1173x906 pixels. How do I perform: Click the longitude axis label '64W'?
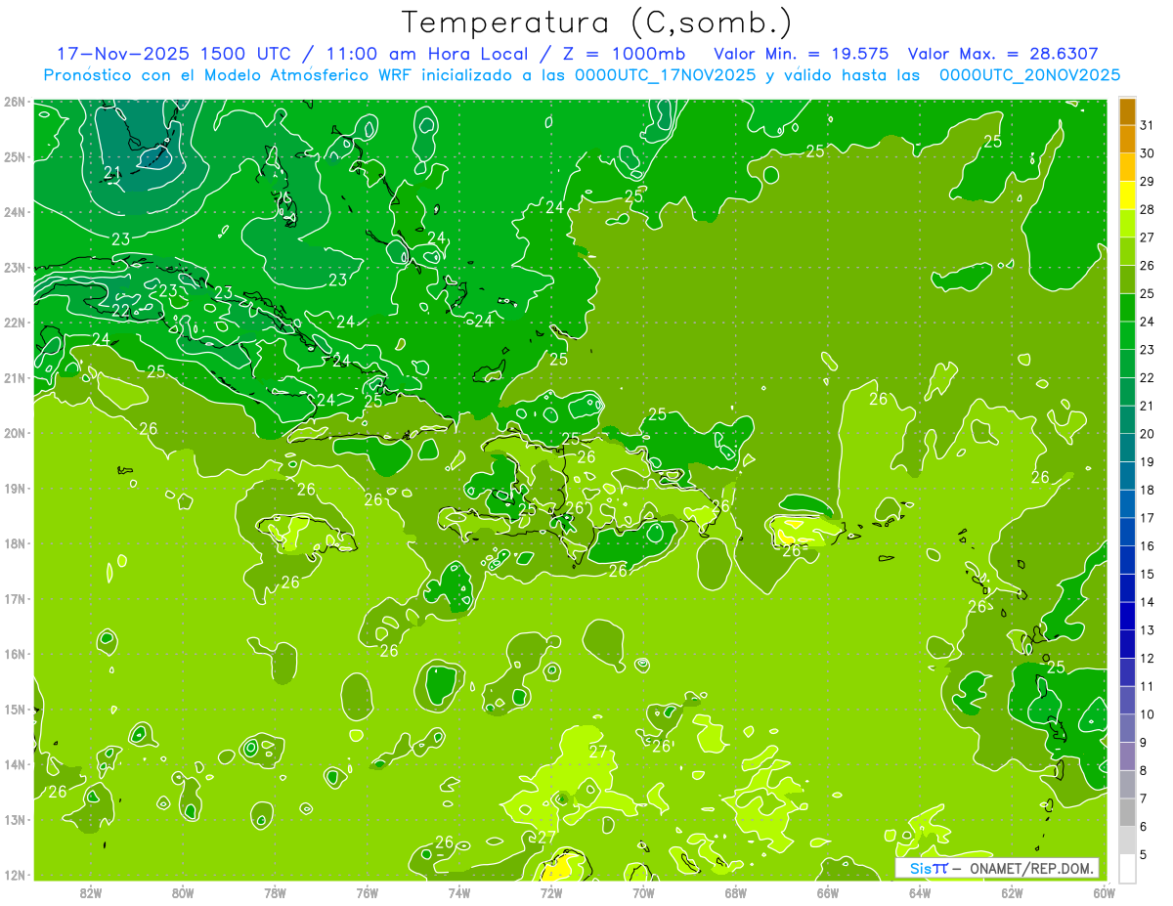(919, 892)
